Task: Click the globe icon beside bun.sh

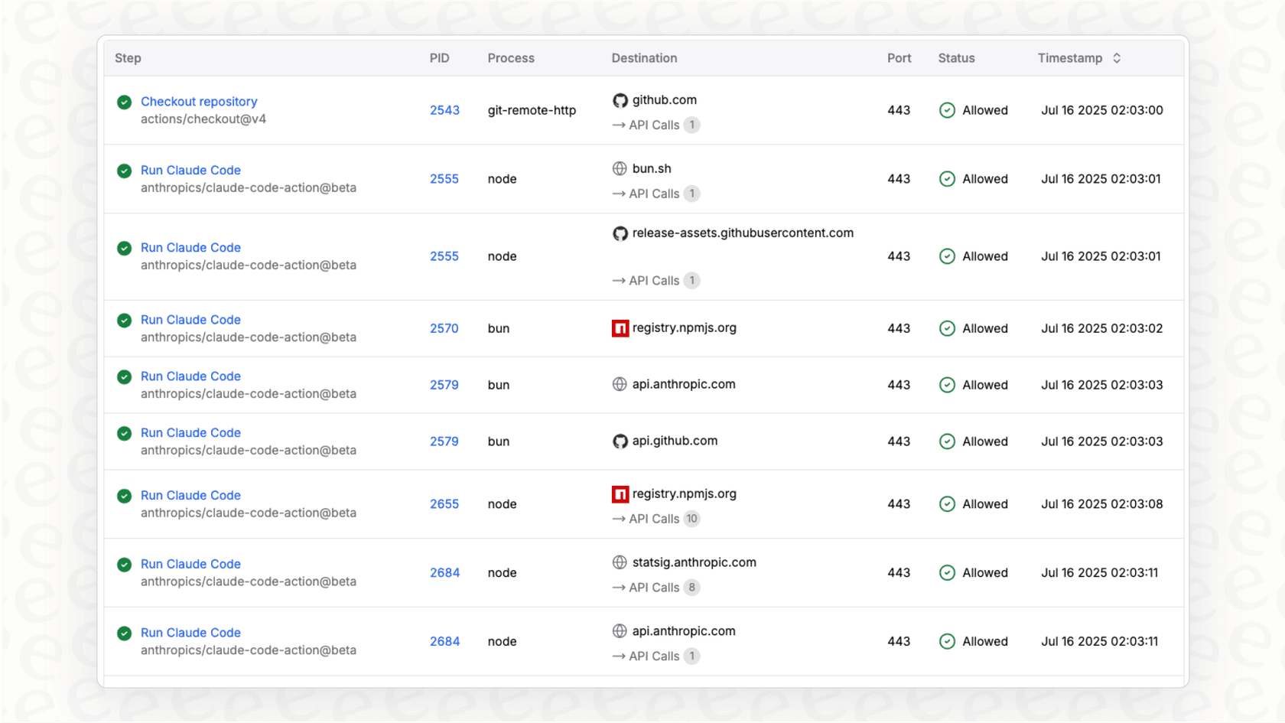Action: [x=619, y=168]
